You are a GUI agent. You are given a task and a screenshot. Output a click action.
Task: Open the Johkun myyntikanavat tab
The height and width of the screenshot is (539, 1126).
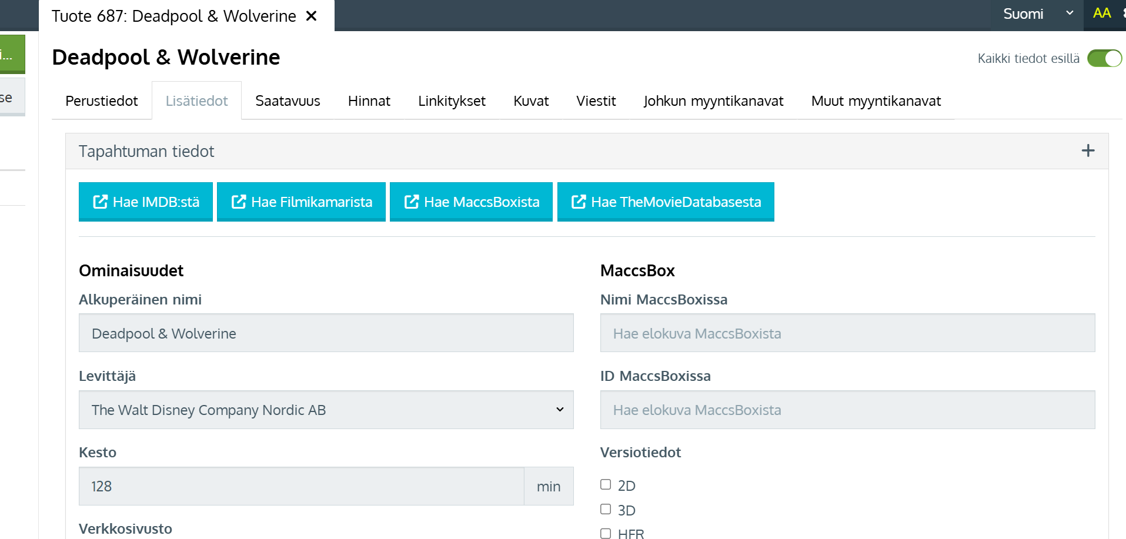(x=713, y=101)
